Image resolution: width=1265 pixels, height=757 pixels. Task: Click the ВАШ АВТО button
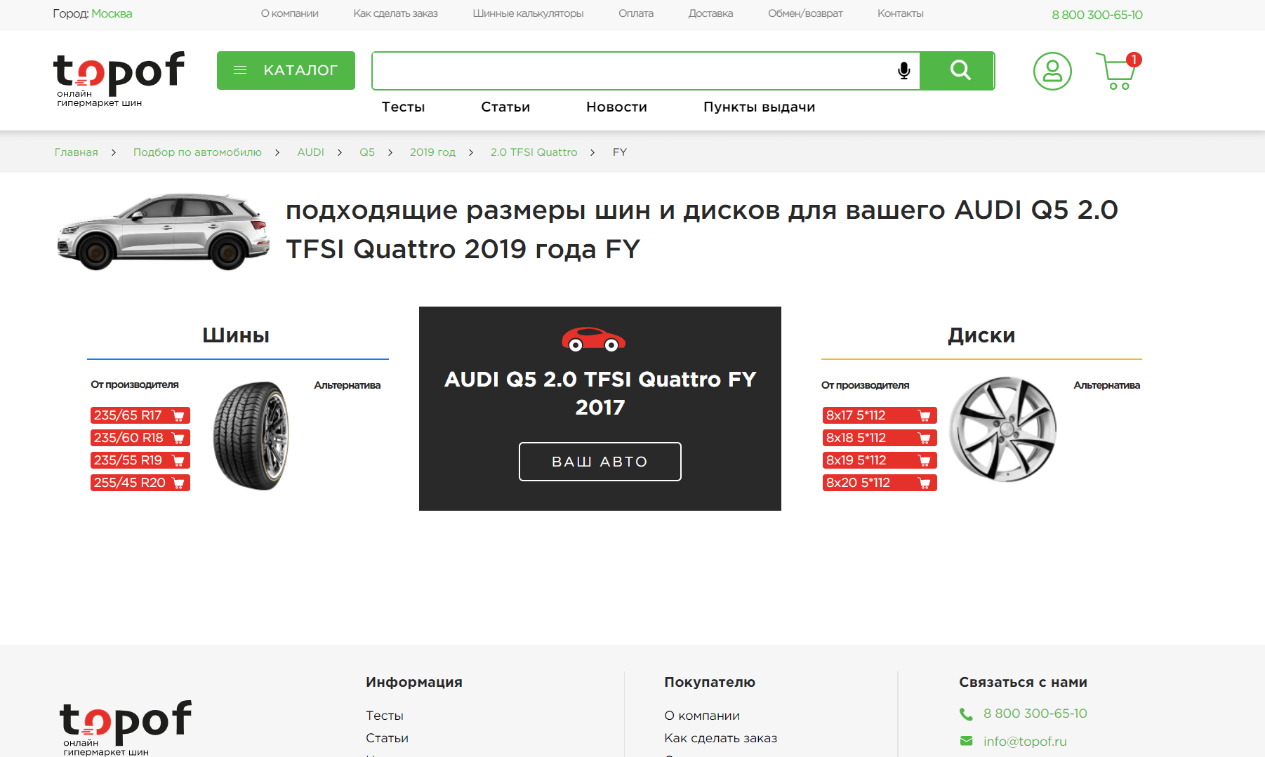pyautogui.click(x=600, y=462)
